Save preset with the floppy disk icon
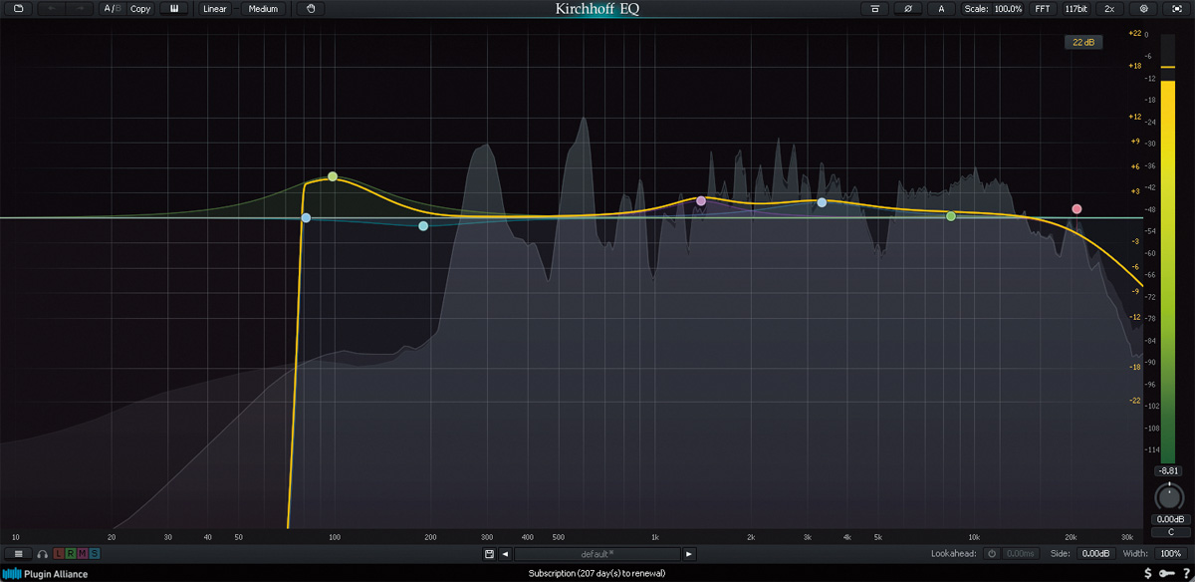The width and height of the screenshot is (1195, 582). coord(489,553)
